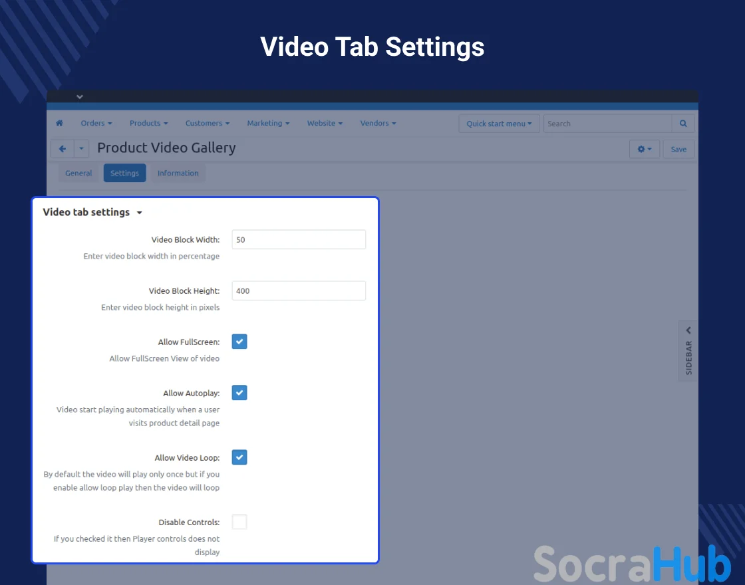Image resolution: width=745 pixels, height=585 pixels.
Task: Open the Quick start menu dropdown
Action: (499, 124)
